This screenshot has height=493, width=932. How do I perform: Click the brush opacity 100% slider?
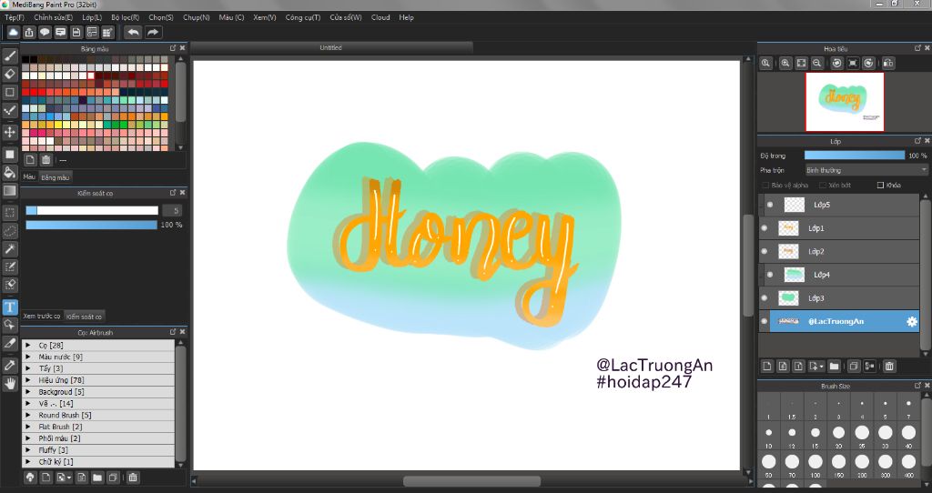[x=92, y=225]
